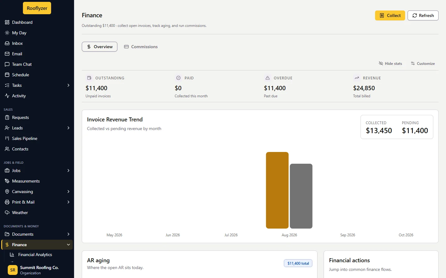Open Requests clipboard icon
Image resolution: width=446 pixels, height=278 pixels.
pyautogui.click(x=7, y=117)
